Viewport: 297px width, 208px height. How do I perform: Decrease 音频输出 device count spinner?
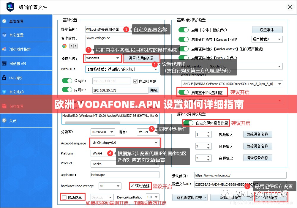(x=208, y=160)
